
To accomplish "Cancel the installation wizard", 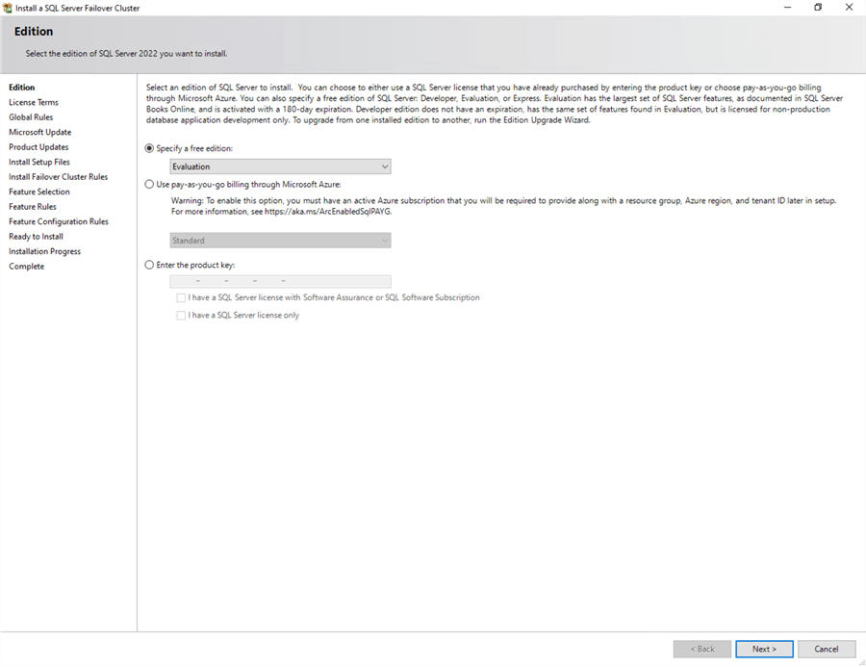I will (827, 649).
